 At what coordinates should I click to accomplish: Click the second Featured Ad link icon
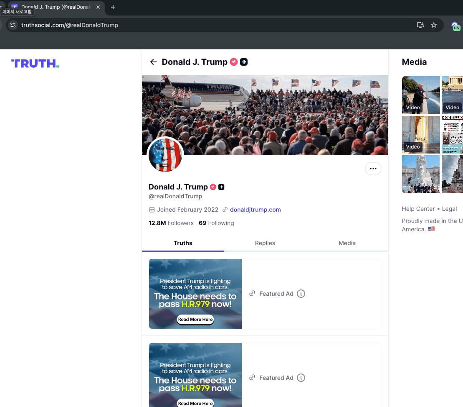(x=252, y=377)
